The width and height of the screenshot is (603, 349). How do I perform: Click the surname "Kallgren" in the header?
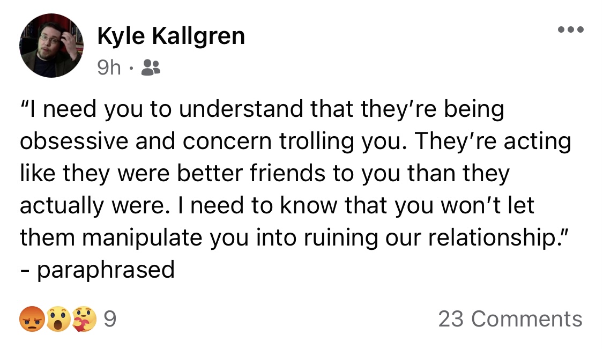click(198, 36)
